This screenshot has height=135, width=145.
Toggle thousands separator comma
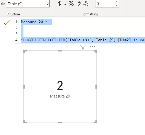click(79, 4)
